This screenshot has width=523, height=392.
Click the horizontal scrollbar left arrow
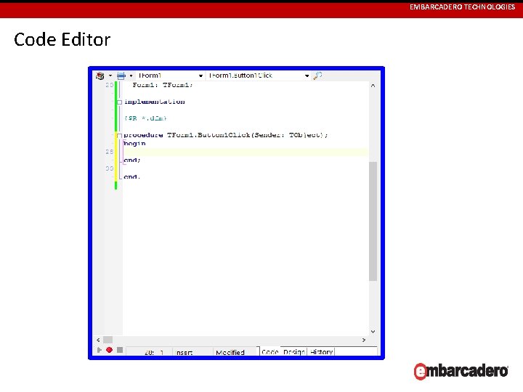point(98,340)
